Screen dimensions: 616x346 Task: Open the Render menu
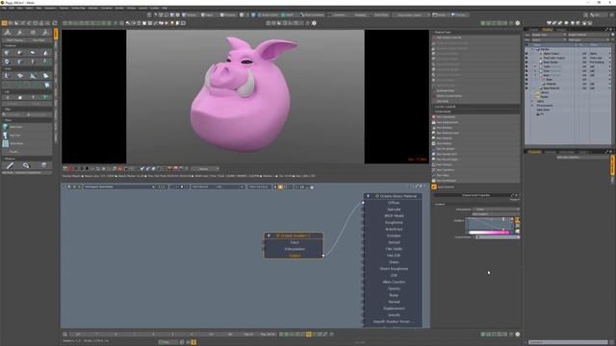(119, 8)
